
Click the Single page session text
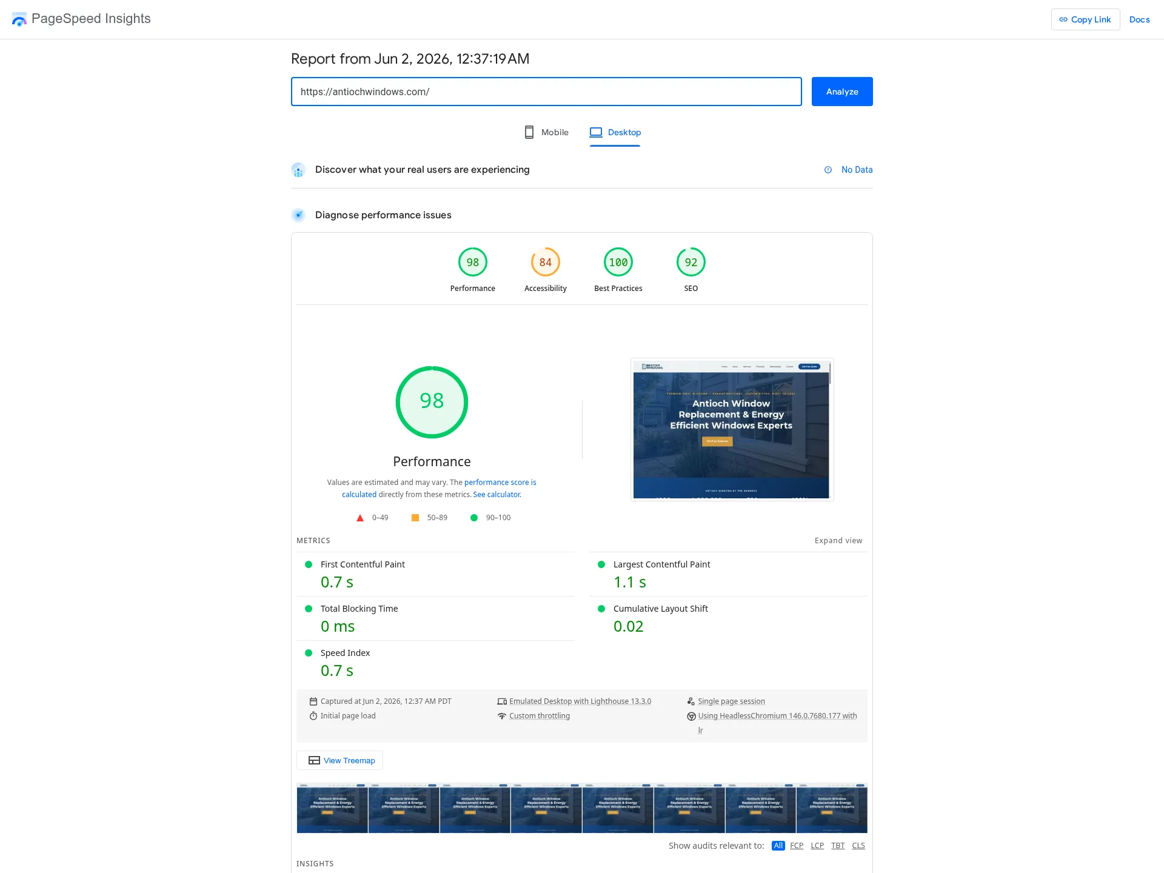coord(731,701)
